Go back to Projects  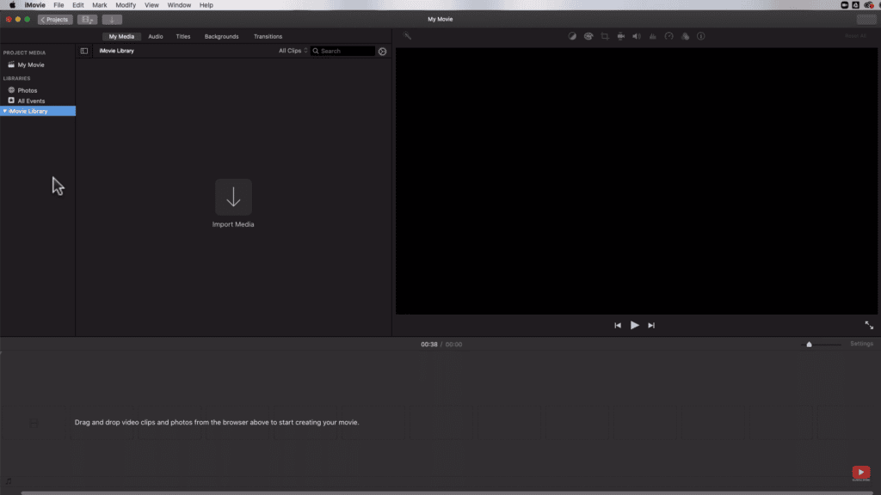55,19
